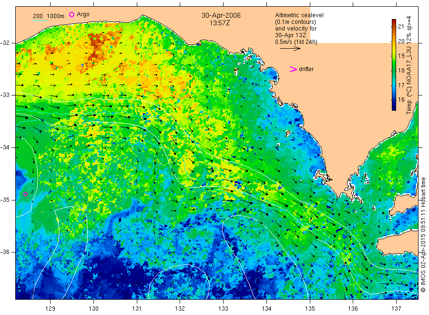Viewport: 429px width, 315px height.
Task: Click the longitude label 132
Action: click(x=180, y=308)
